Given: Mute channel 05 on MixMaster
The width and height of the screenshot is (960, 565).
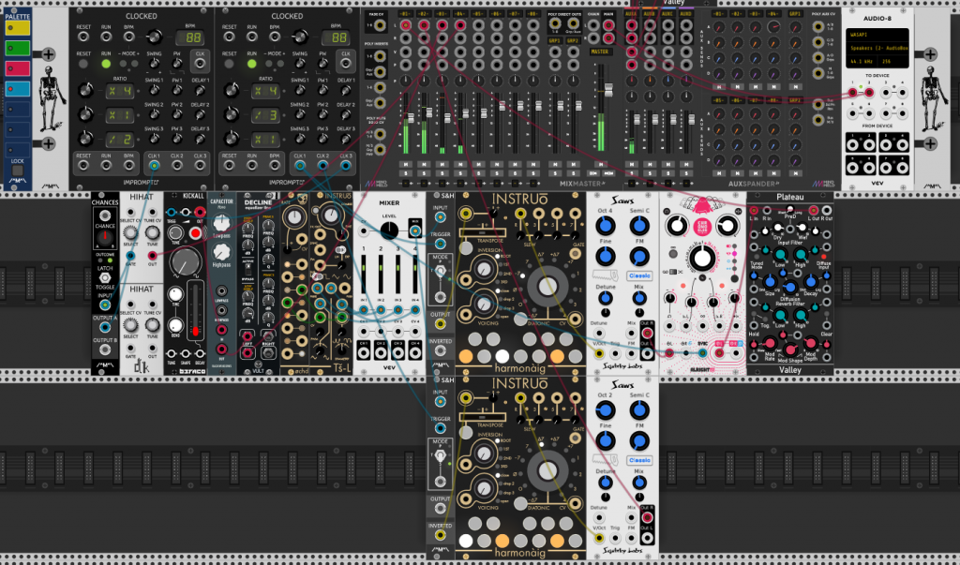Looking at the screenshot, I should tap(478, 165).
